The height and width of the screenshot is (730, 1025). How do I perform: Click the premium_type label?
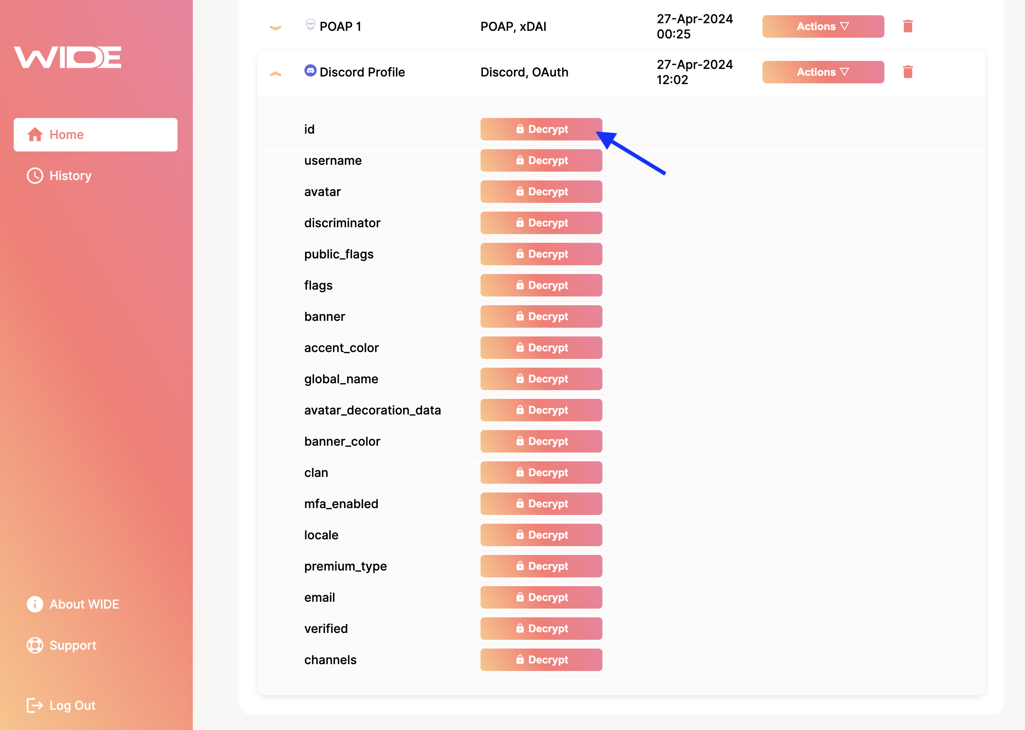[x=346, y=566]
